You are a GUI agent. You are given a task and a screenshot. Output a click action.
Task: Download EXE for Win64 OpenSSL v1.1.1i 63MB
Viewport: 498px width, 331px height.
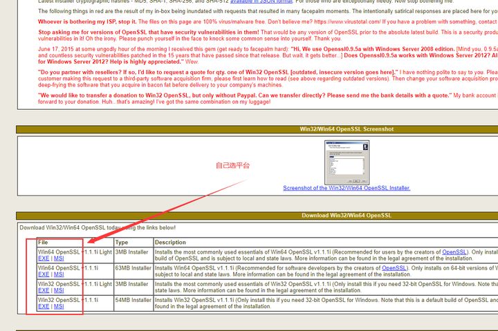[x=44, y=274]
